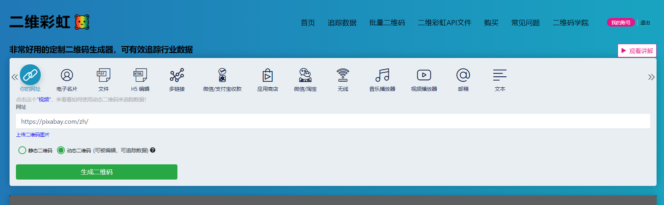Select the 微信/淘宝 icon

coord(305,75)
